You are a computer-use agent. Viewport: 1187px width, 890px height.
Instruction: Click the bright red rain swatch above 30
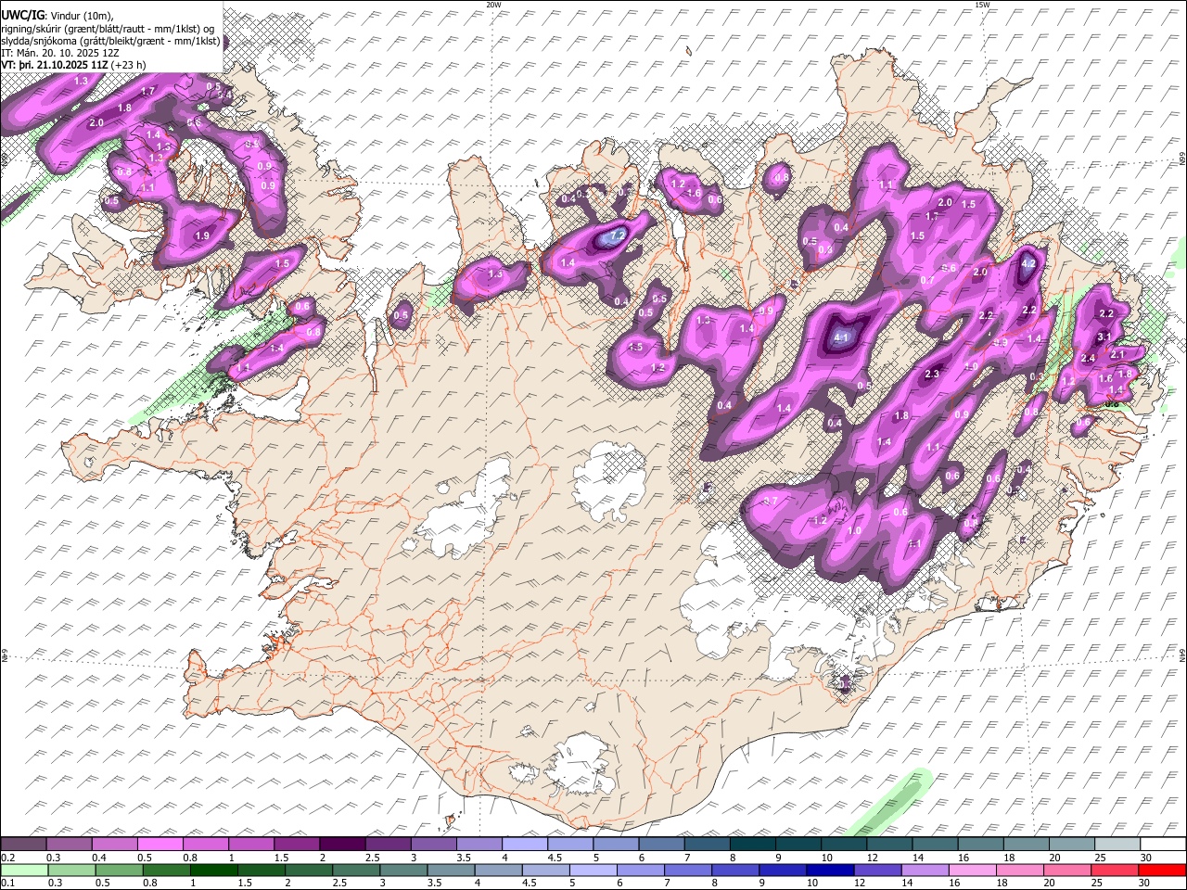click(x=1162, y=870)
